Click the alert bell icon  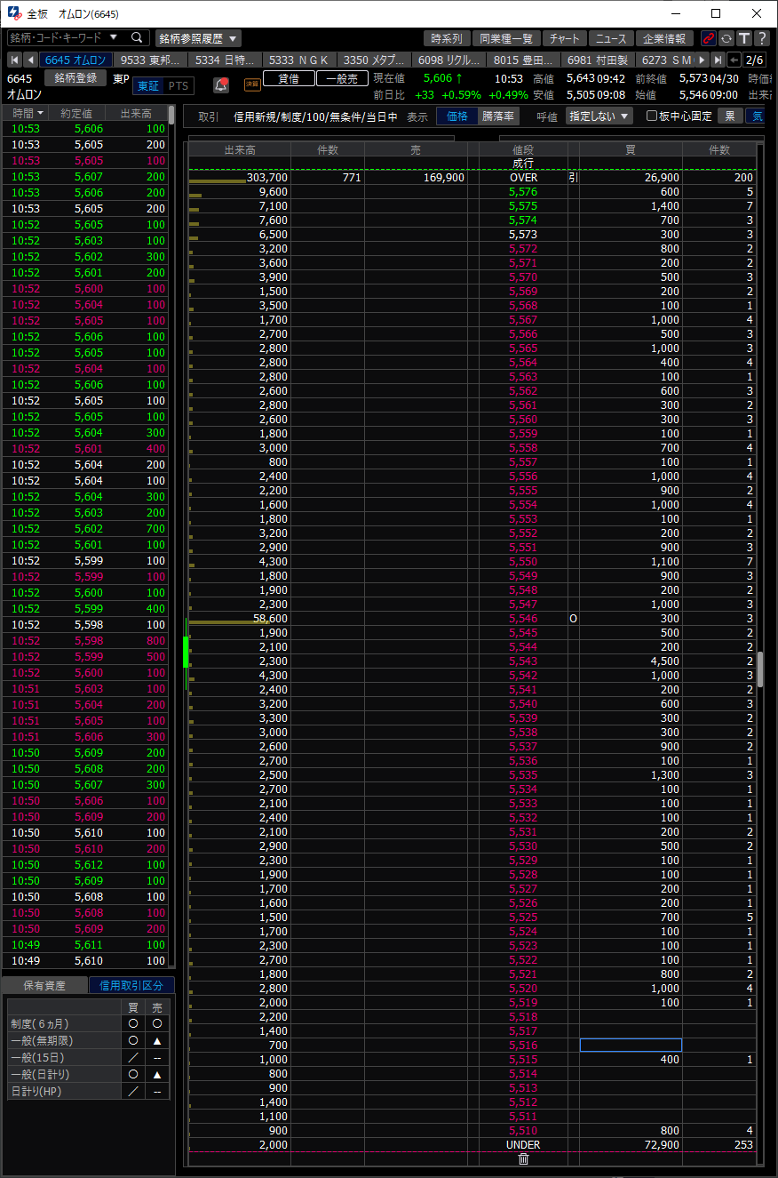221,85
